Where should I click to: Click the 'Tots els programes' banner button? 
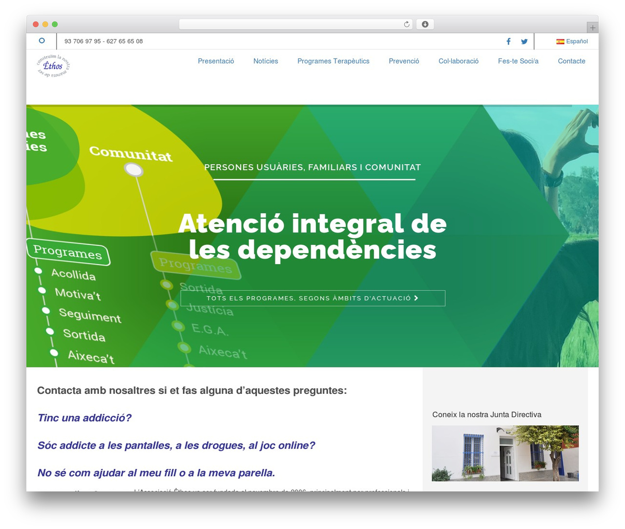[313, 298]
